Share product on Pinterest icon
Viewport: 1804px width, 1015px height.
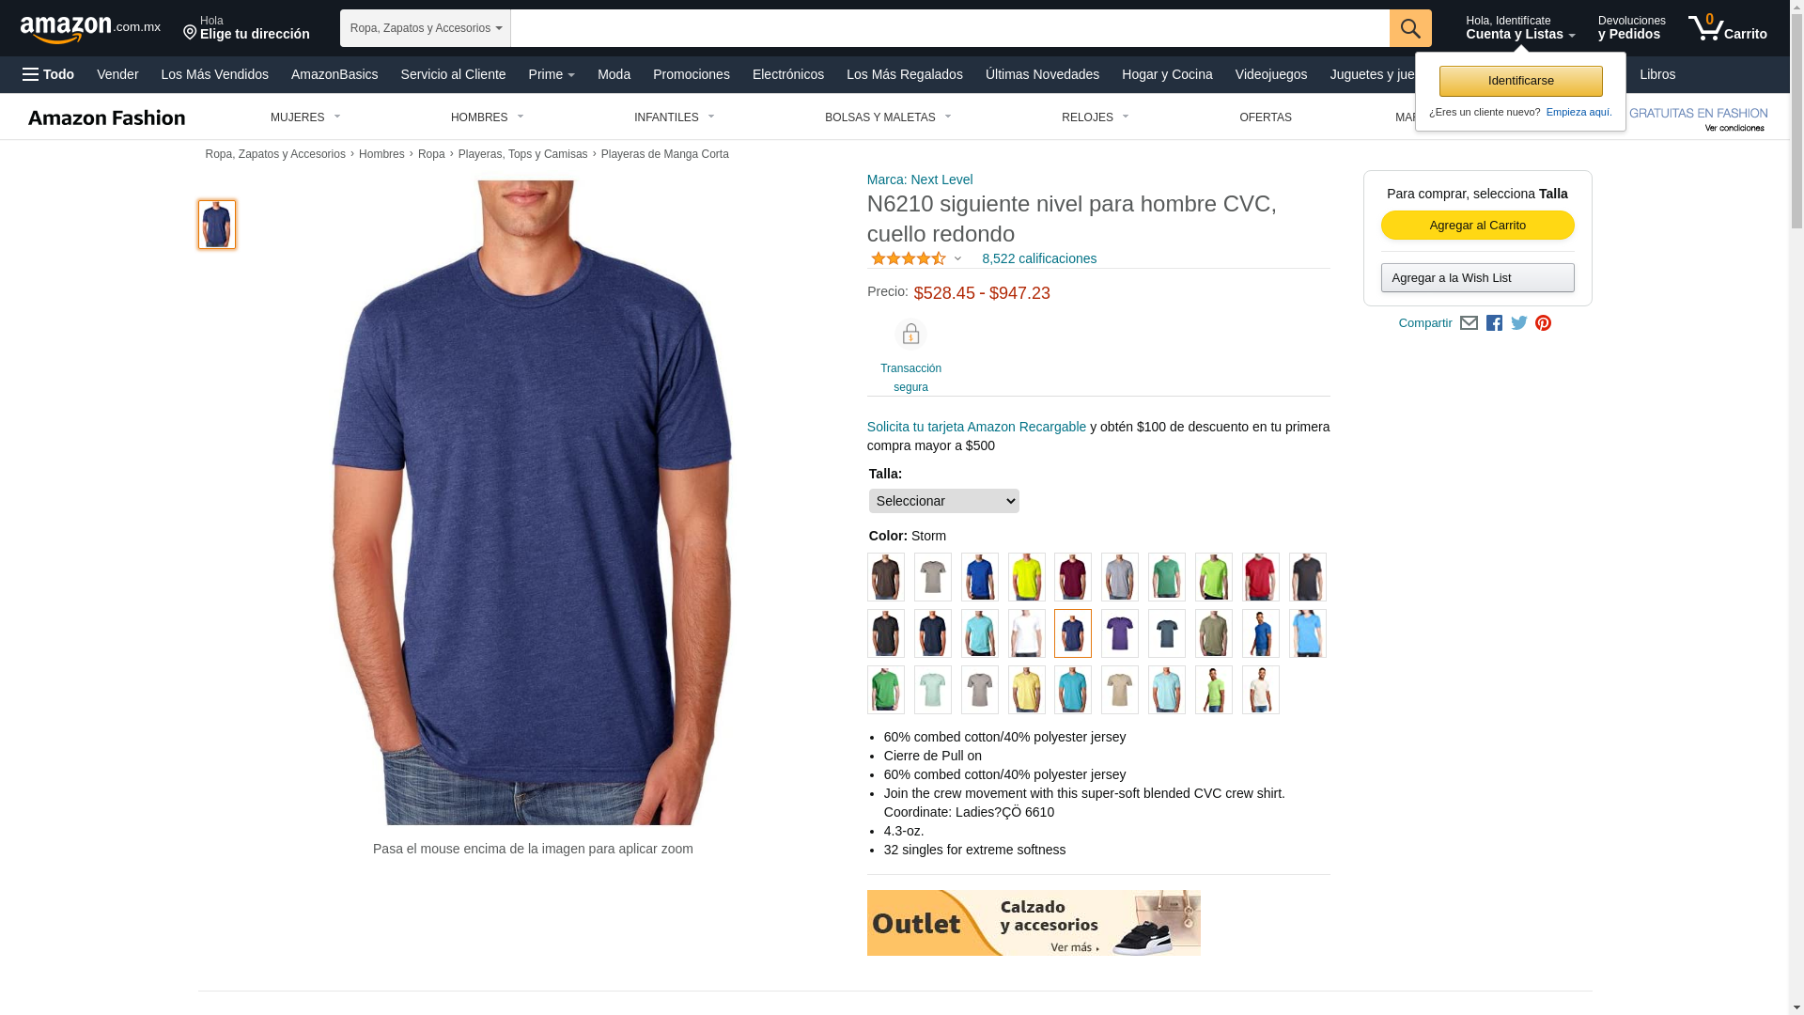click(1543, 323)
